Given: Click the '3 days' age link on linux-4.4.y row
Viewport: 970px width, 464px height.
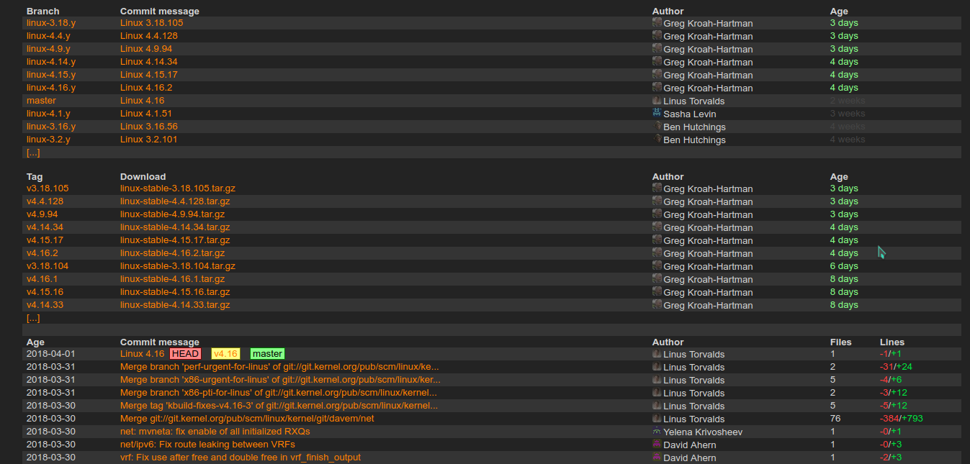Looking at the screenshot, I should click(843, 35).
